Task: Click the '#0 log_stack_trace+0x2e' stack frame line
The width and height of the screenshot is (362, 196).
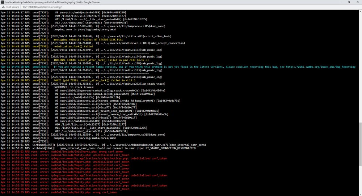Action: point(83,91)
